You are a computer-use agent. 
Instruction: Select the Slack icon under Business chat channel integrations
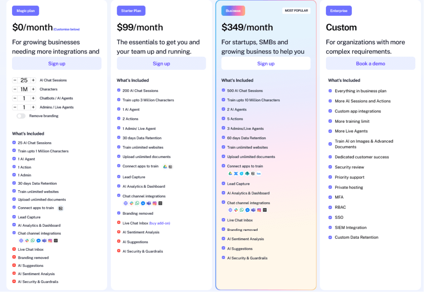(236, 210)
